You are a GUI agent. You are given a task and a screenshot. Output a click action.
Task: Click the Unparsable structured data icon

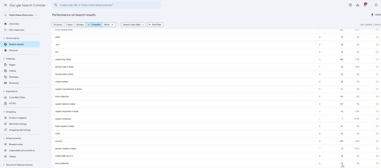(x=5, y=150)
